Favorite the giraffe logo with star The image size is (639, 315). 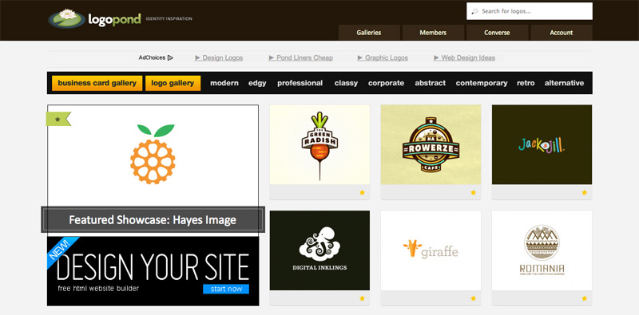[x=473, y=298]
